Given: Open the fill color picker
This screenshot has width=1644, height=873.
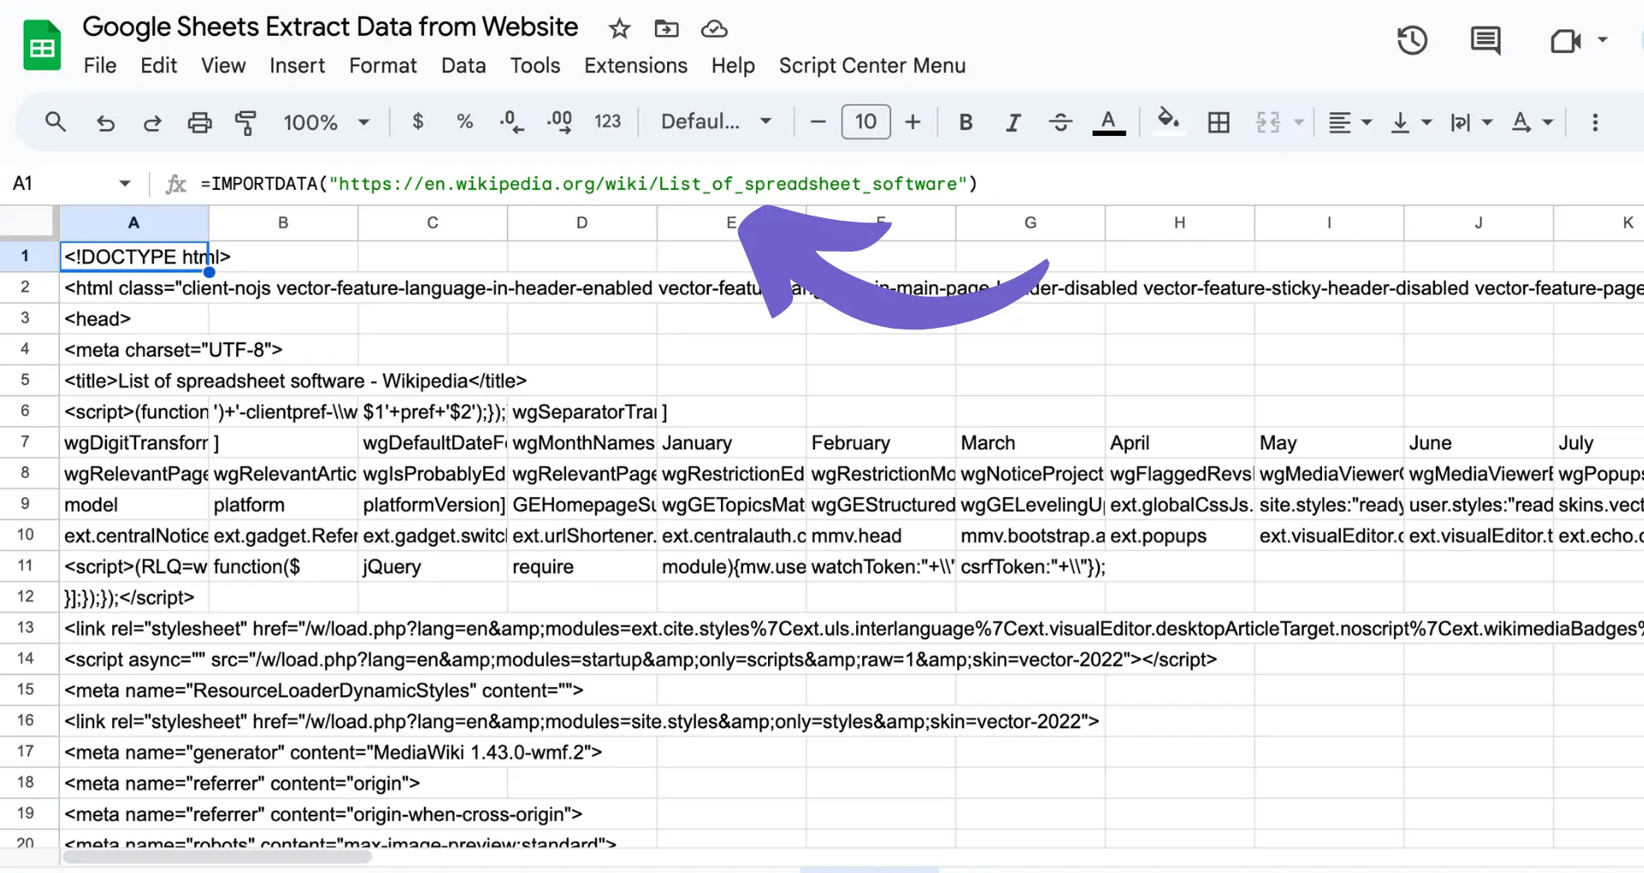Looking at the screenshot, I should (x=1169, y=121).
